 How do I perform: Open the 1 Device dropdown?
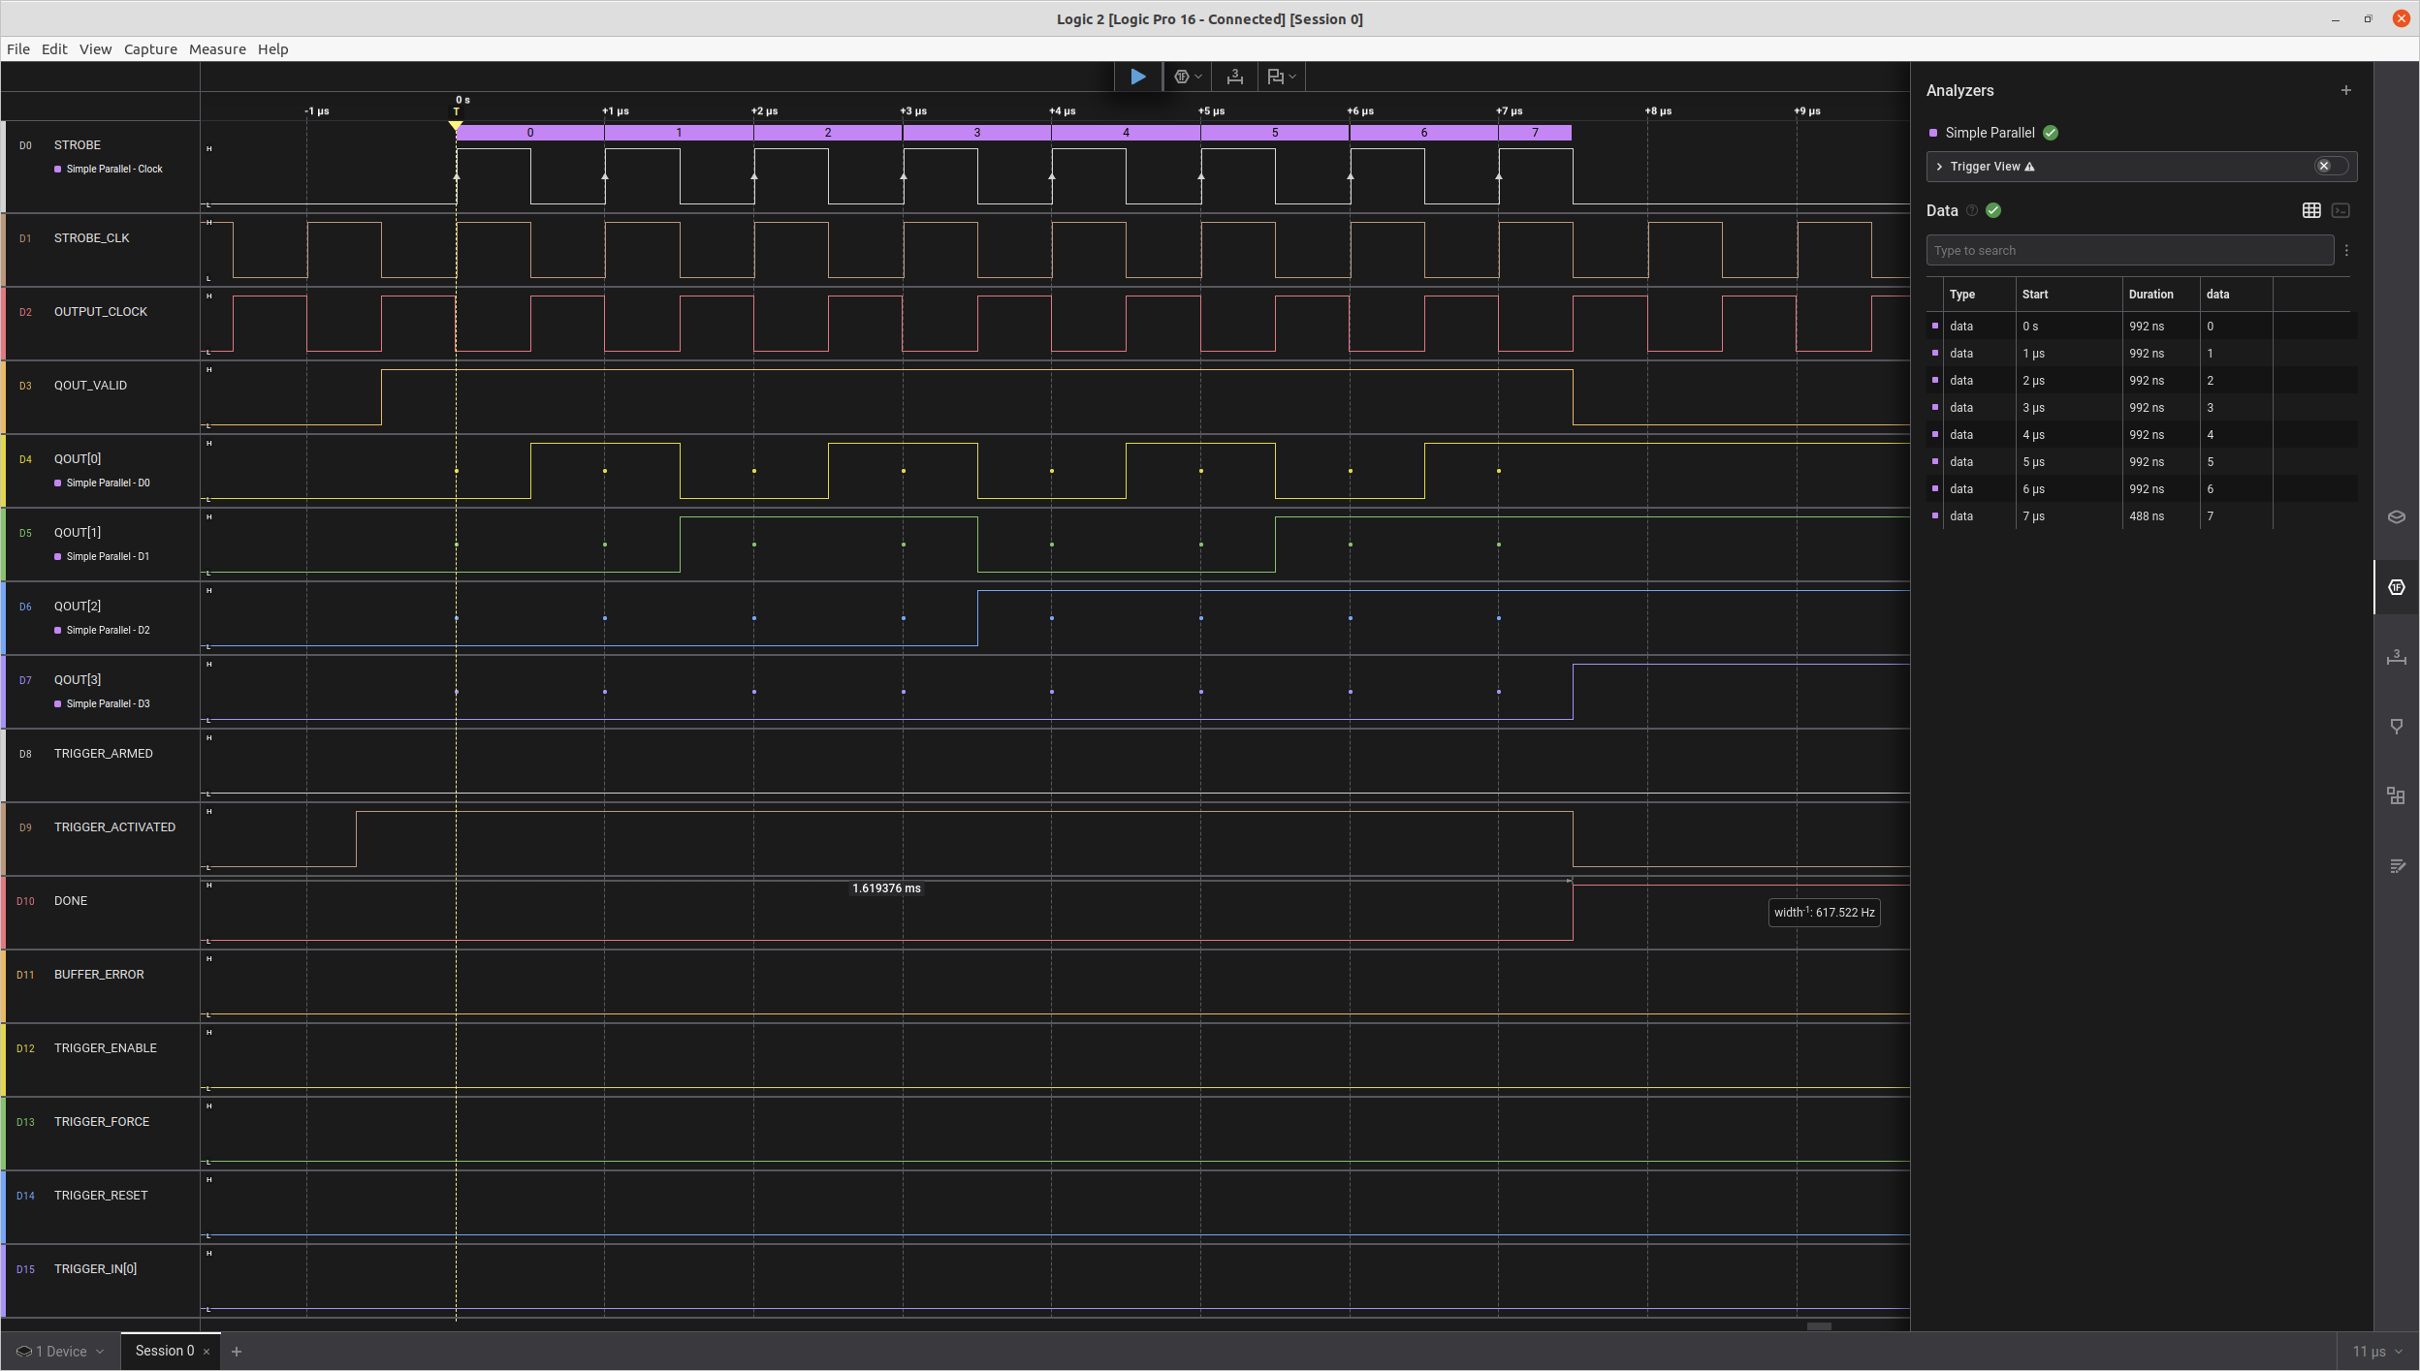pyautogui.click(x=60, y=1351)
